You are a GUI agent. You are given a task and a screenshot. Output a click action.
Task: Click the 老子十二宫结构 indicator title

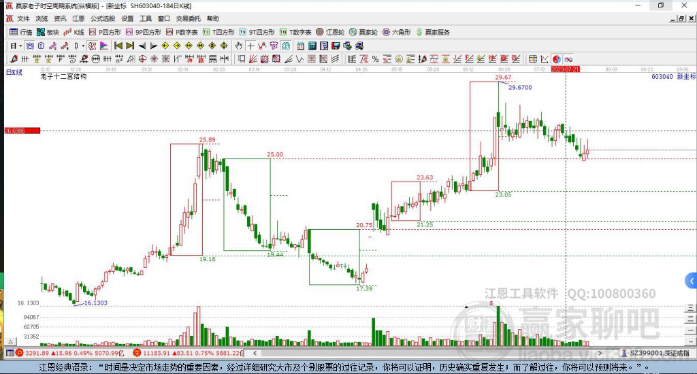63,76
